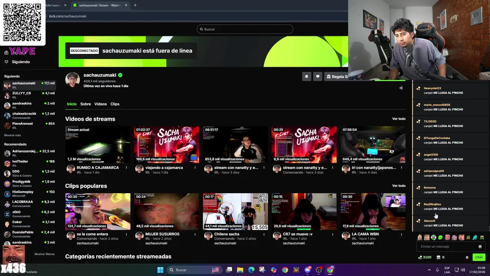The height and width of the screenshot is (276, 490).
Task: Open chaleselcrackk channel in sidebar
Action: pyautogui.click(x=29, y=115)
